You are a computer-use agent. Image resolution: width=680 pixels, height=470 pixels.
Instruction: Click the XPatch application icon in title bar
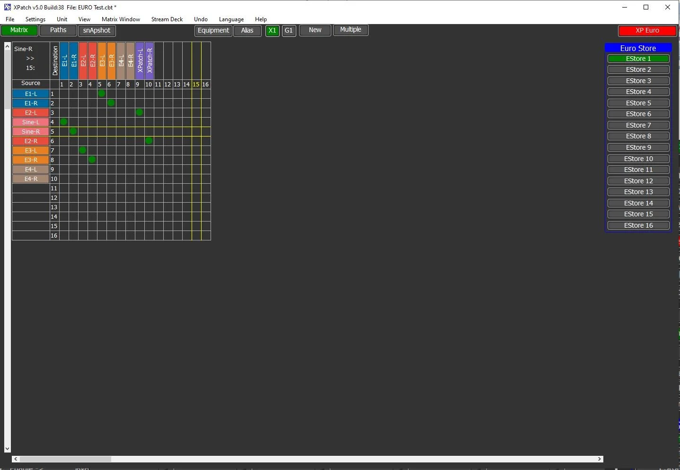pyautogui.click(x=7, y=7)
